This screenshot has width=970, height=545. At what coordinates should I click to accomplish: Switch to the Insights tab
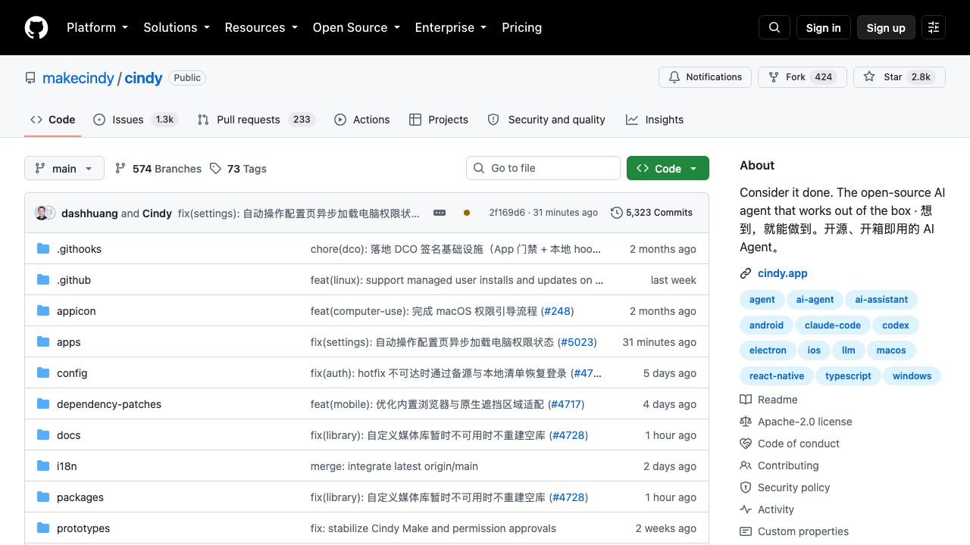655,120
